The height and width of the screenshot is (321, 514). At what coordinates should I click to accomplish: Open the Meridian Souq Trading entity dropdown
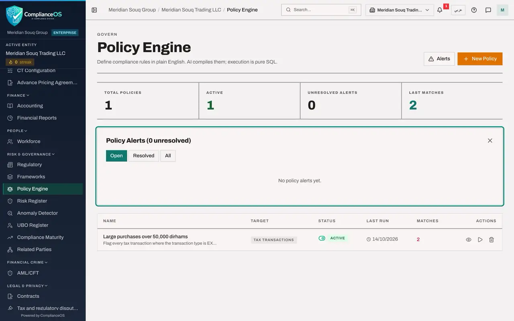click(400, 10)
